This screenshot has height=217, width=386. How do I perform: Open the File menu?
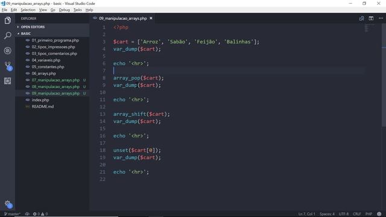4,10
